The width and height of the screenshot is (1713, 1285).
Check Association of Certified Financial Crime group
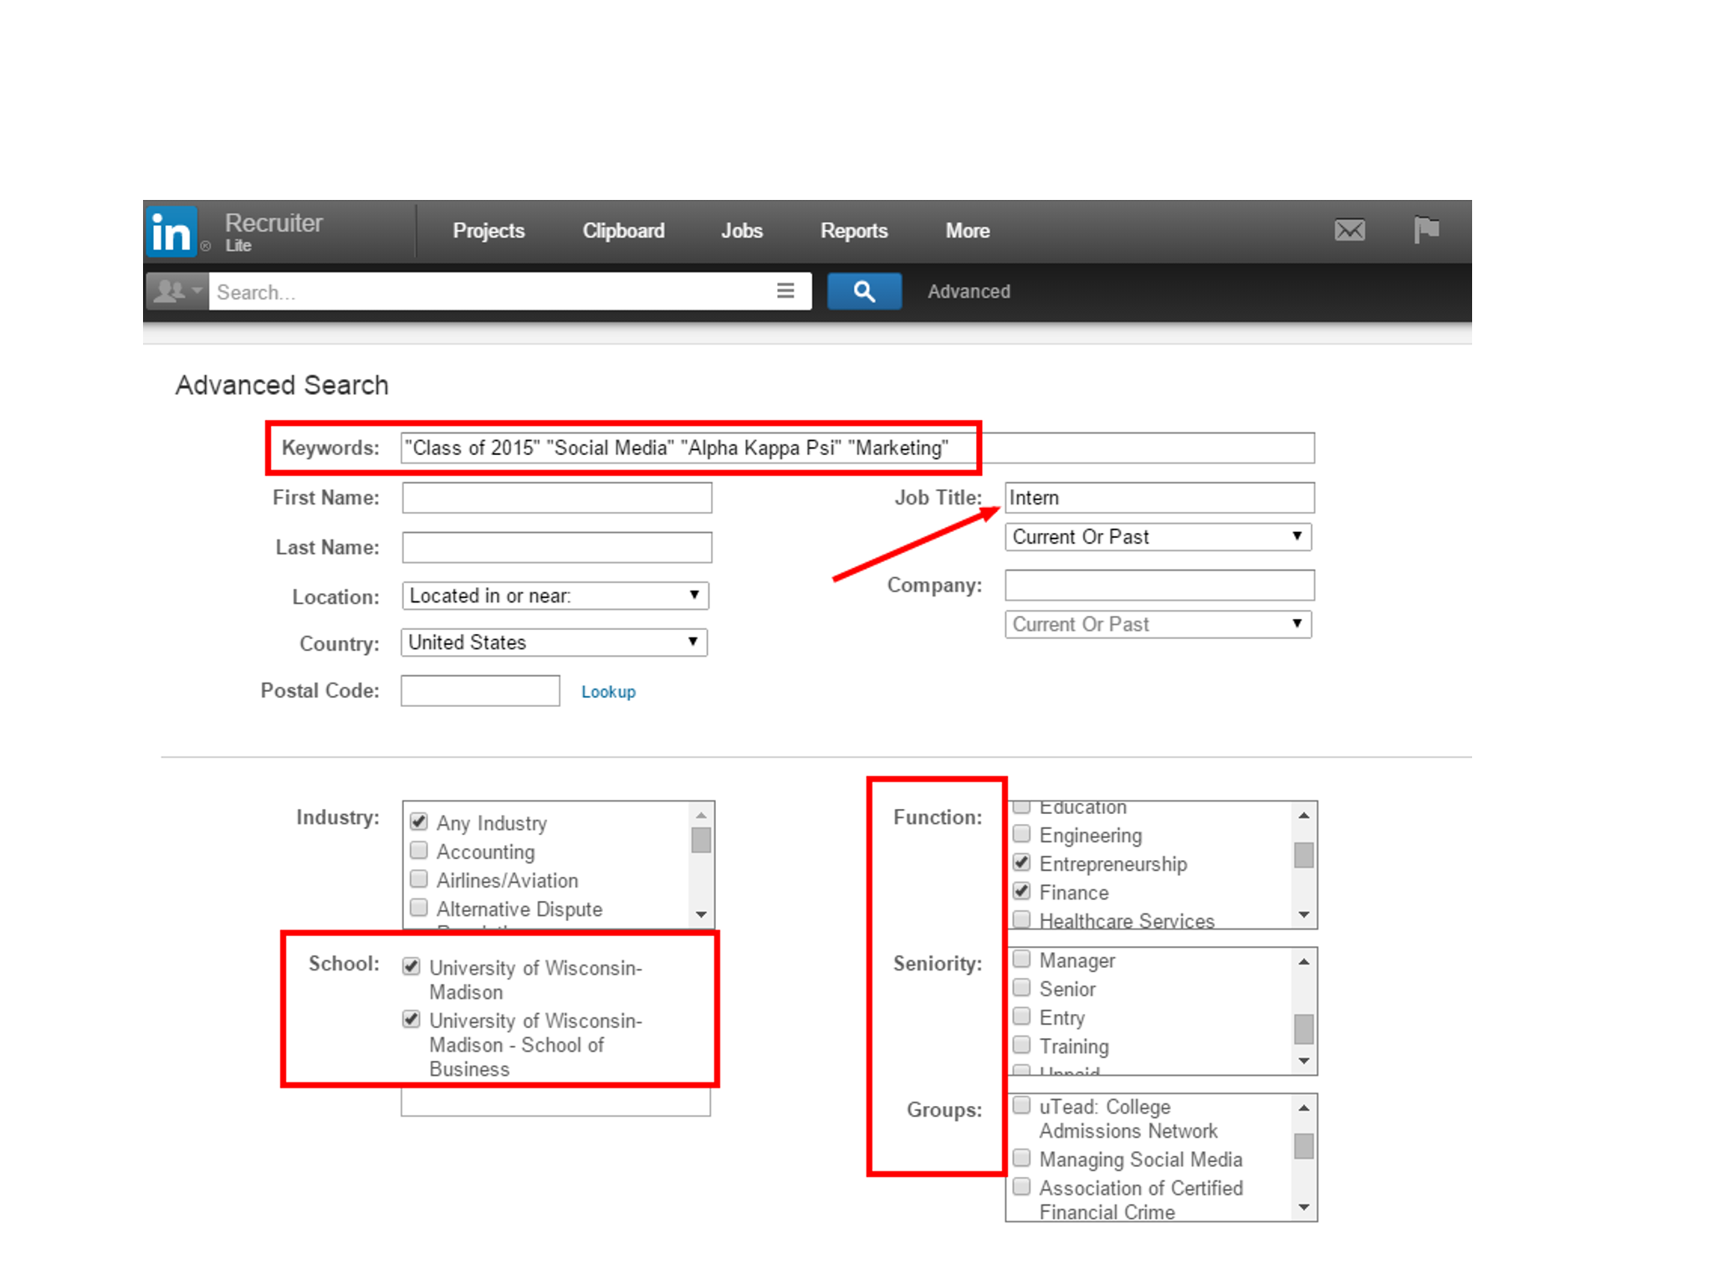[1021, 1186]
